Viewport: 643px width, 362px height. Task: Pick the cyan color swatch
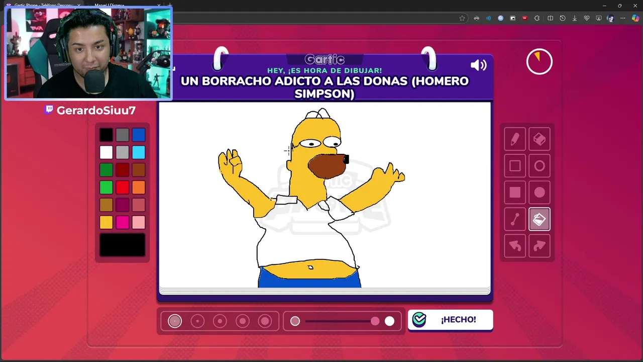[139, 152]
